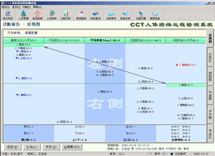This screenshot has height=156, width=215.
Task: Start 经络检测 meridian detection
Action: 37,15
